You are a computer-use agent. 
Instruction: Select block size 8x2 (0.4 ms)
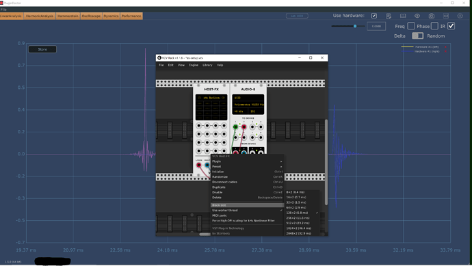(302, 192)
